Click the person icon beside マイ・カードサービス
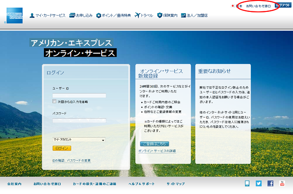Image resolution: width=293 pixels, height=194 pixels. click(x=32, y=16)
